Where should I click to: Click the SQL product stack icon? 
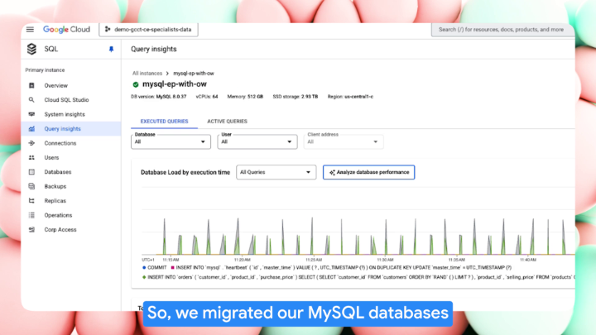coord(31,49)
